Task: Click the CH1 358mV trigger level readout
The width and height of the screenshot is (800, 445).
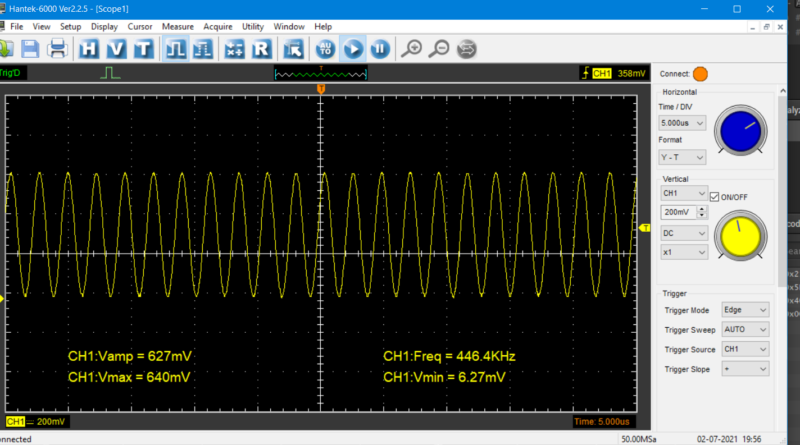Action: tap(614, 74)
